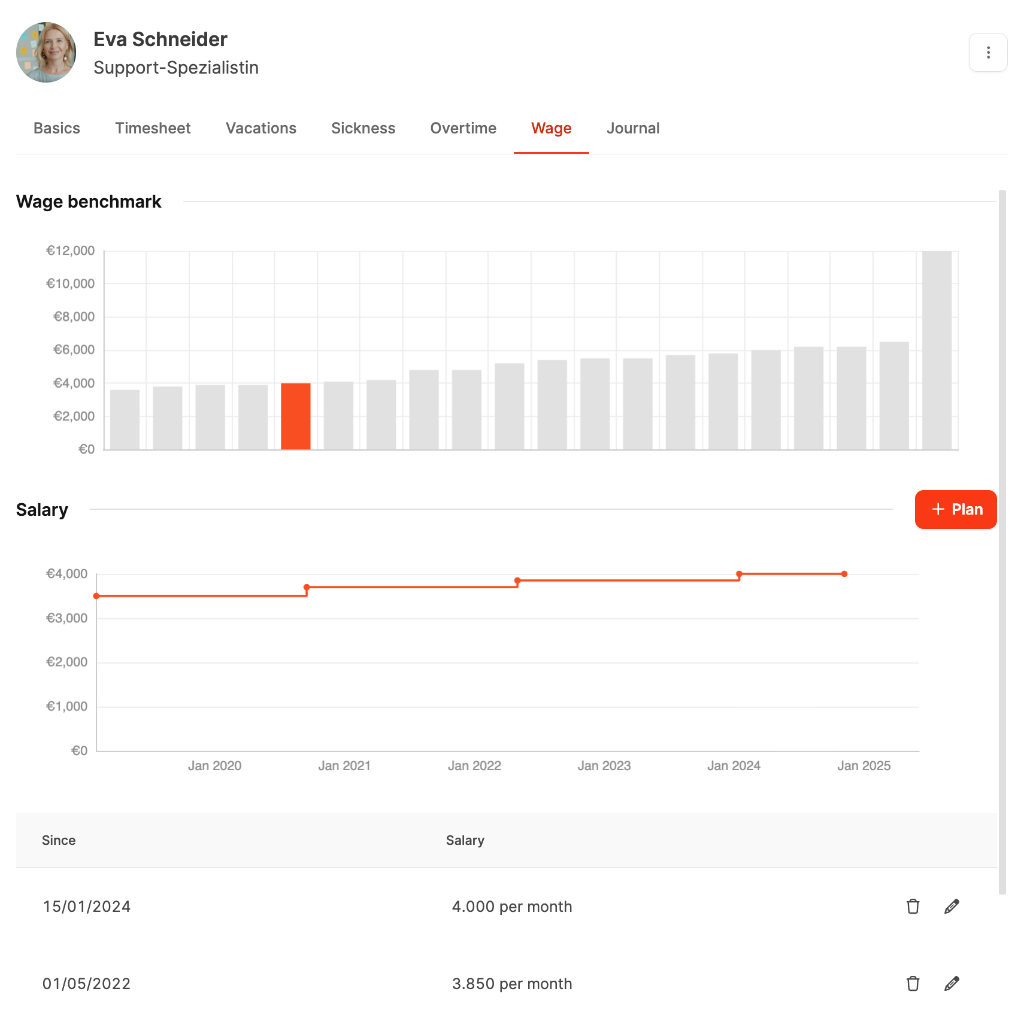
Task: Click the tallest benchmark bar at the far right
Action: [x=937, y=351]
